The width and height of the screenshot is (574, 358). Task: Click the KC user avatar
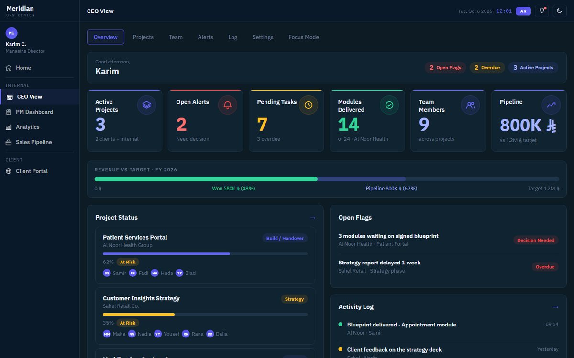pos(12,33)
